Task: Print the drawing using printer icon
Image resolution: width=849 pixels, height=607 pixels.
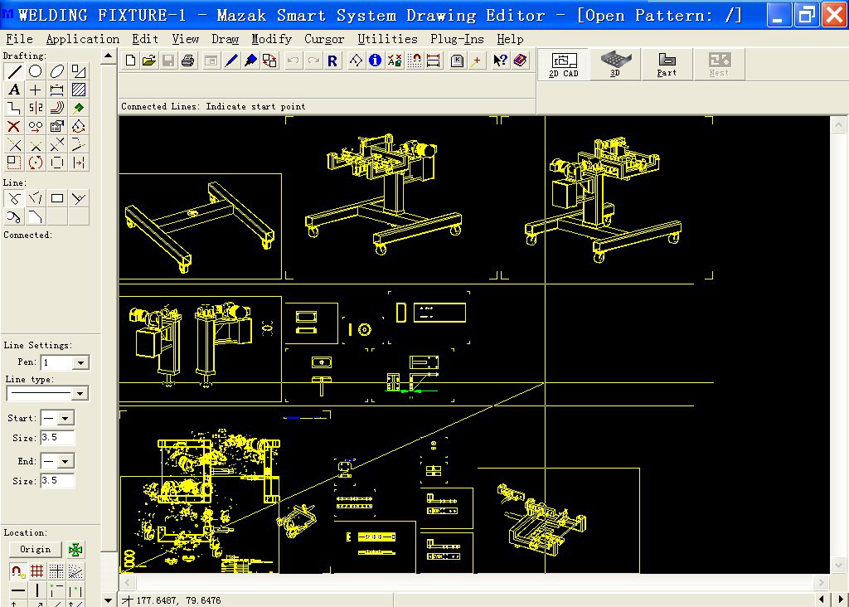Action: pyautogui.click(x=188, y=61)
